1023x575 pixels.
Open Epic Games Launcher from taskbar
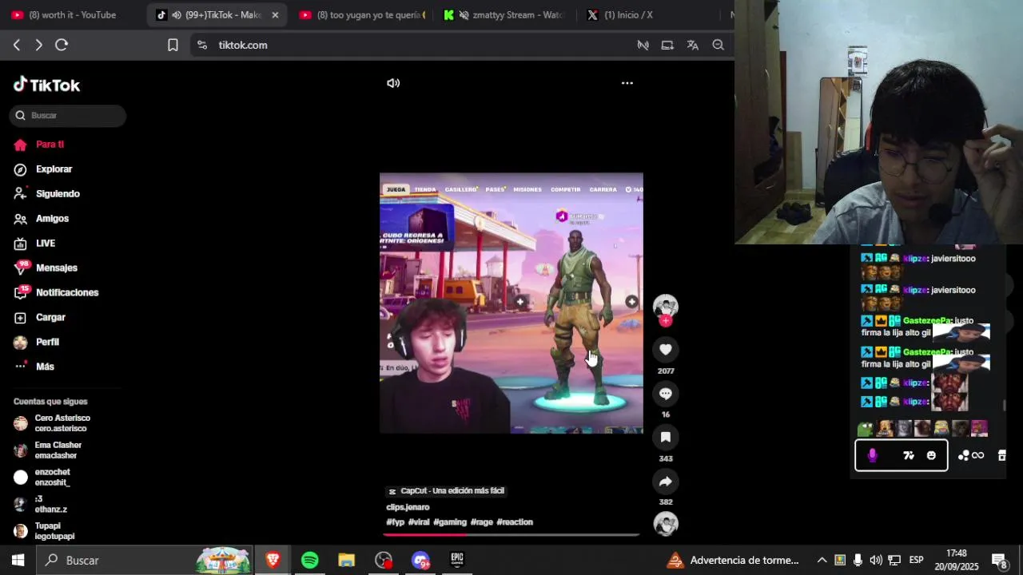(456, 560)
